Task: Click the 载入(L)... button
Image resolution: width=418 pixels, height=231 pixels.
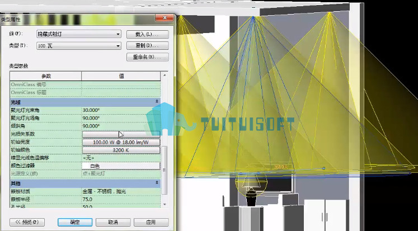Action: click(147, 34)
